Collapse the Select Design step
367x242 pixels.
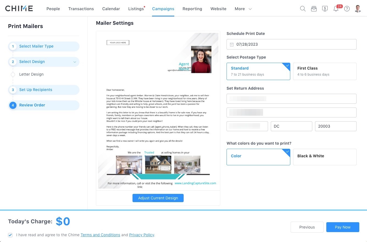[74, 62]
